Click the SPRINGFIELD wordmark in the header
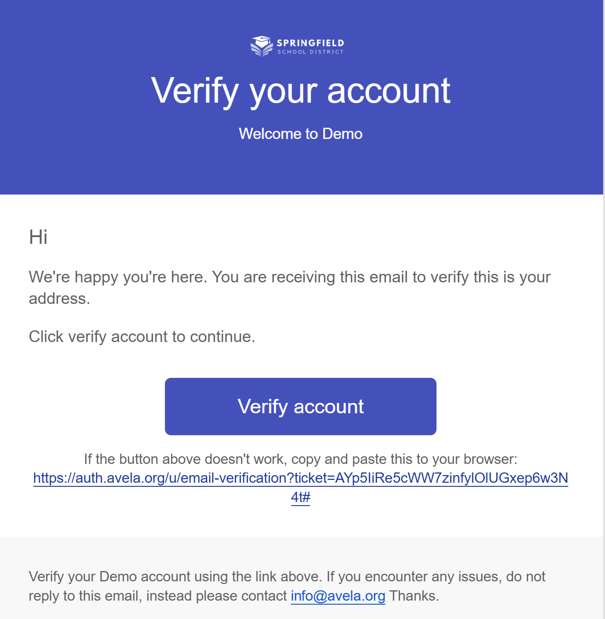 tap(310, 43)
